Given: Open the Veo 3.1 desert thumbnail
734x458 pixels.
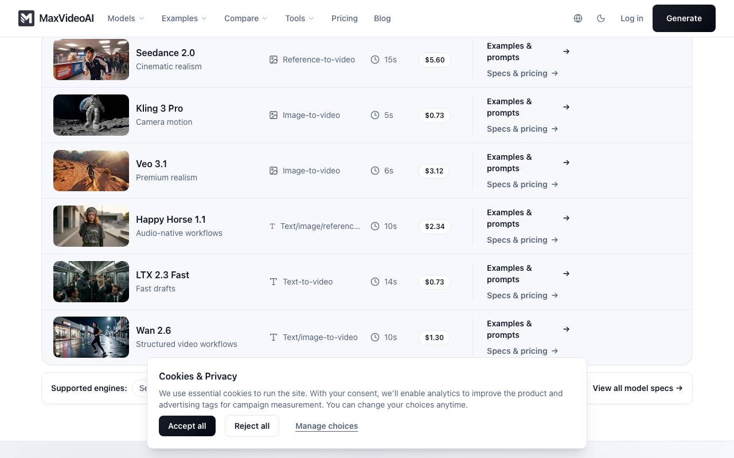Looking at the screenshot, I should [x=91, y=171].
